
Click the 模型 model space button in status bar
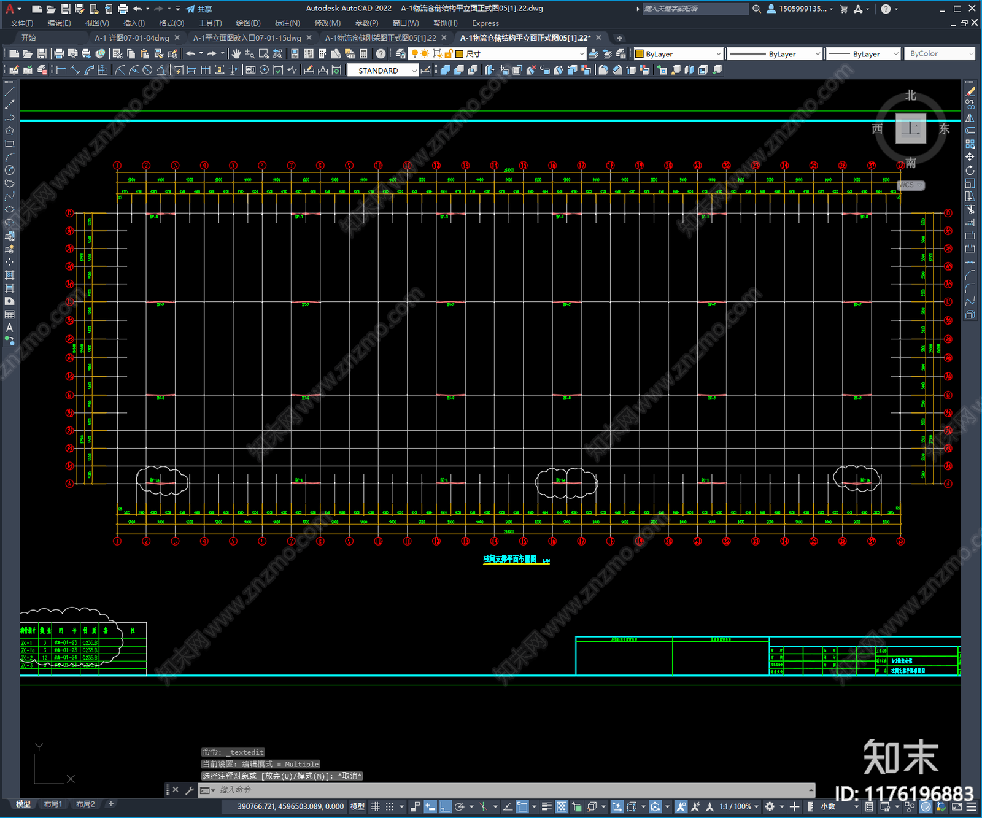(357, 806)
